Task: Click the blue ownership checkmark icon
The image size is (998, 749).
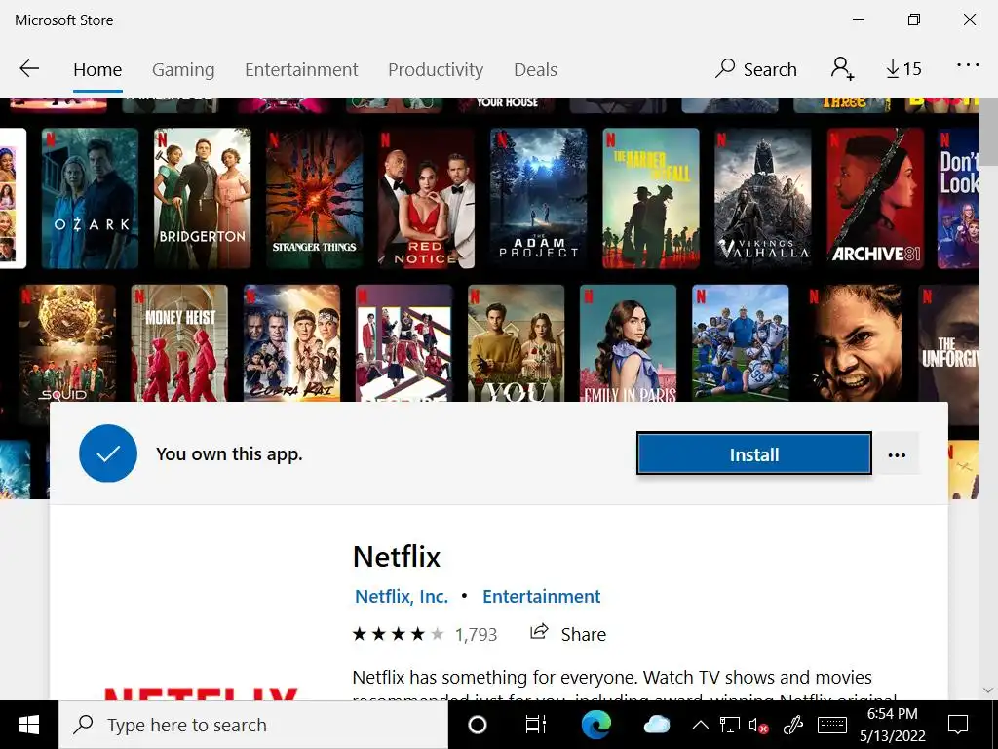Action: click(108, 453)
